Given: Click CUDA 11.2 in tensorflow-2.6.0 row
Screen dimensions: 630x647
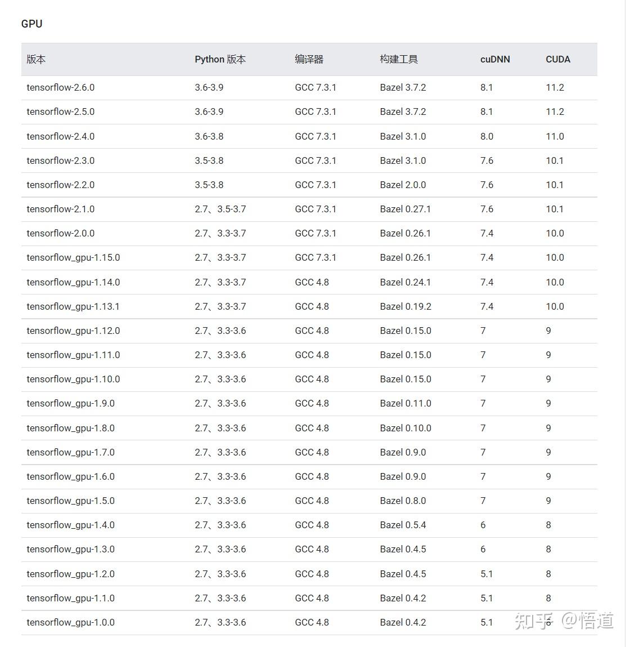Looking at the screenshot, I should tap(555, 87).
